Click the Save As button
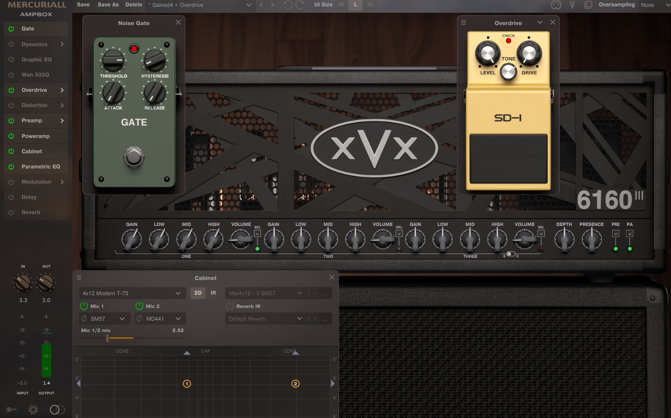 coord(108,4)
